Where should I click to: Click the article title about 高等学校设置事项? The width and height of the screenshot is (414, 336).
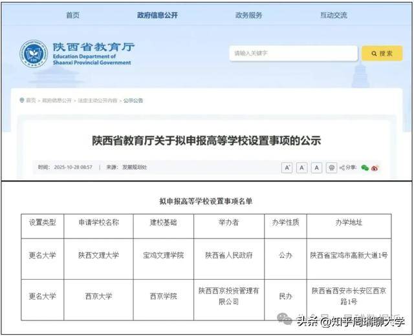(x=206, y=140)
